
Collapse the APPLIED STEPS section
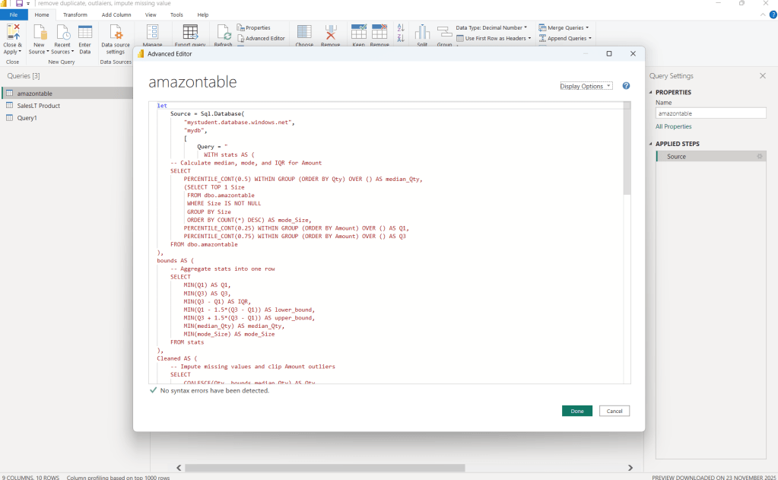point(651,144)
